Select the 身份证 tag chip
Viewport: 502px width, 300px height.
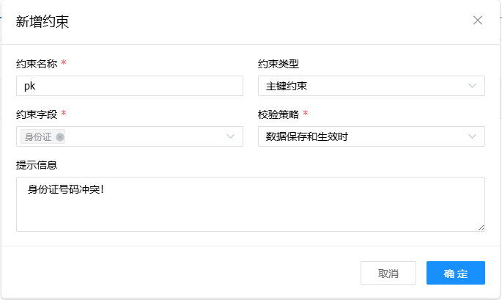click(x=38, y=136)
